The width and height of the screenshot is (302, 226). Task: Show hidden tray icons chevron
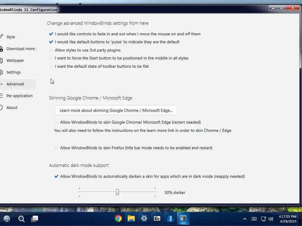244,219
